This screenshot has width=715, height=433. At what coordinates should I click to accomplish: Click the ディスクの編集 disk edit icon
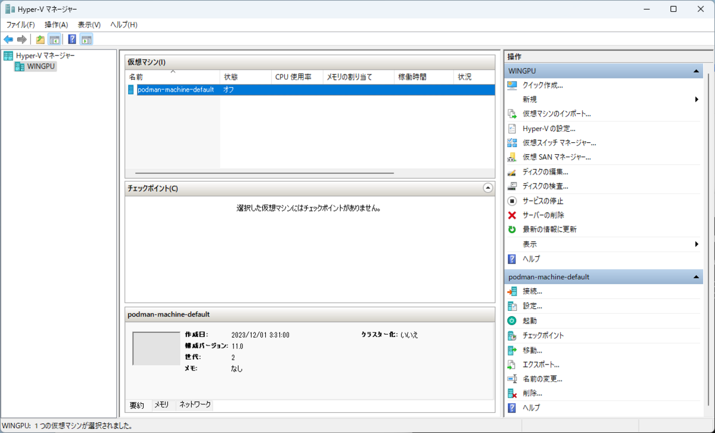click(x=511, y=171)
